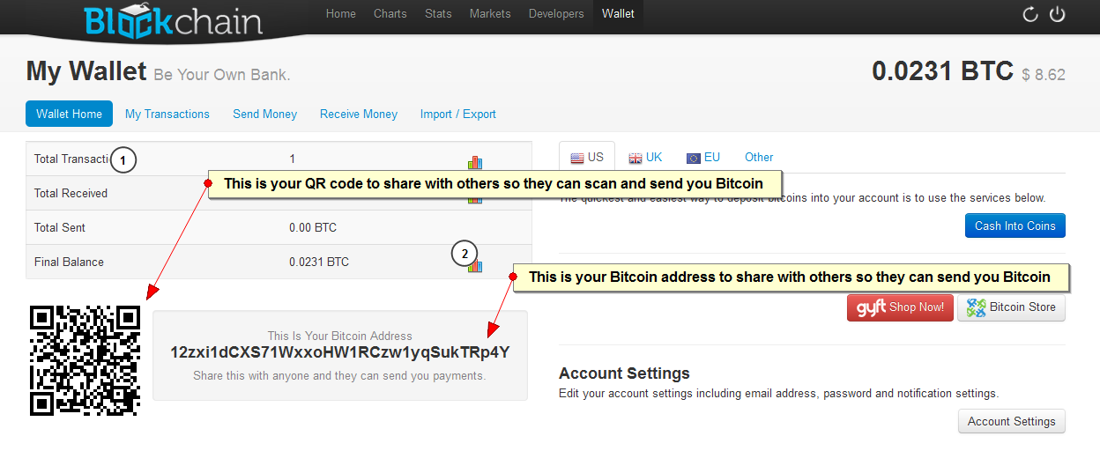The height and width of the screenshot is (451, 1100).
Task: Select the Wallet Home tab
Action: pyautogui.click(x=70, y=114)
